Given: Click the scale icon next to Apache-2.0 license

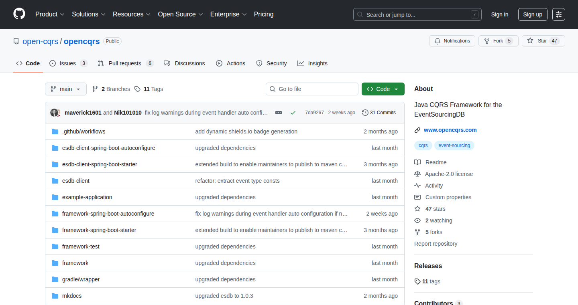Looking at the screenshot, I should pyautogui.click(x=417, y=174).
